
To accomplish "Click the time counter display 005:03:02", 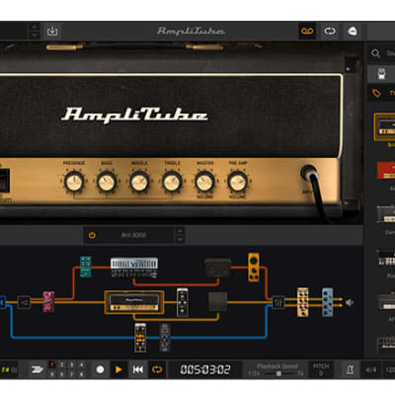I will click(205, 369).
